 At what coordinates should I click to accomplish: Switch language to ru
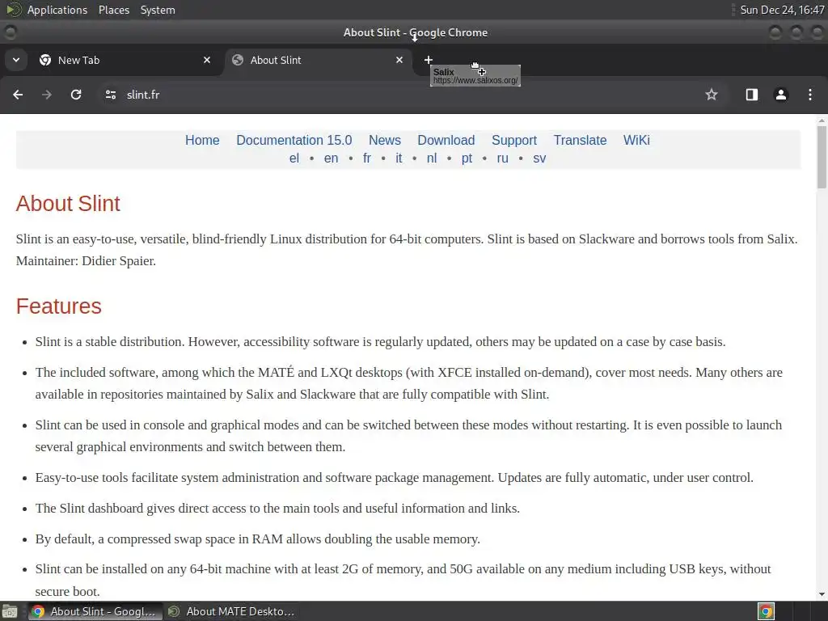(502, 158)
